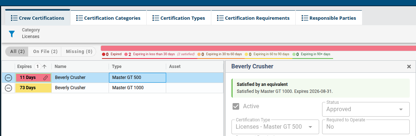Click the list icon on the Certification Requirements tab
Screen dimensions: 416x136
coord(220,18)
